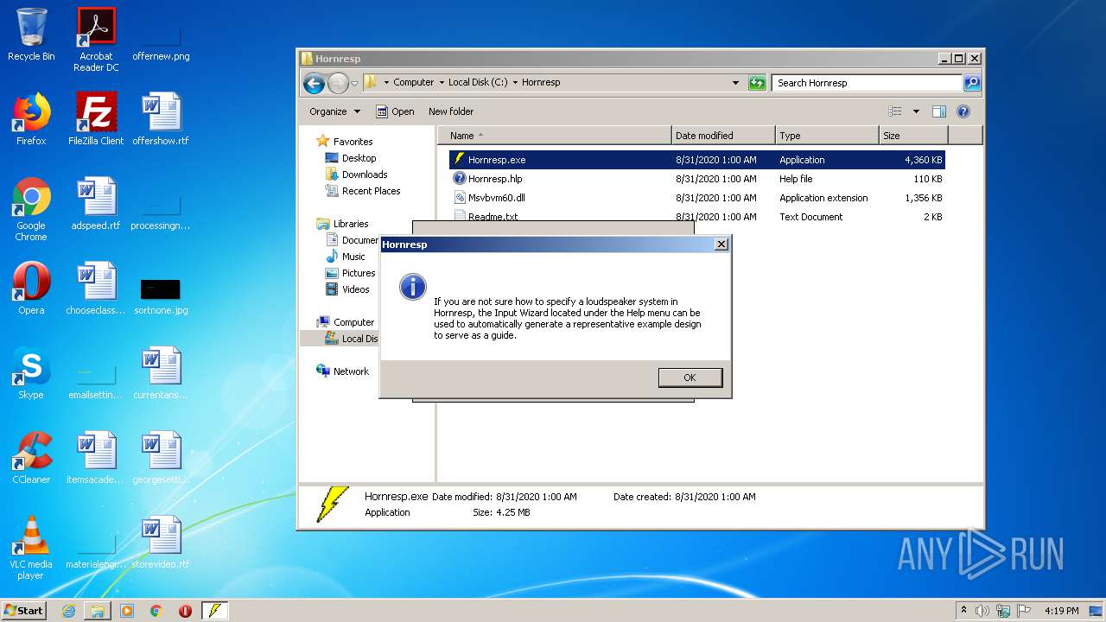Change view icon in Explorer toolbar

(x=895, y=111)
